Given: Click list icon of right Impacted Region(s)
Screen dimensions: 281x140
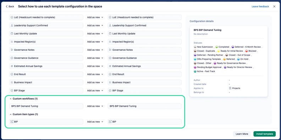Looking at the screenshot, I should pyautogui.click(x=110, y=42).
